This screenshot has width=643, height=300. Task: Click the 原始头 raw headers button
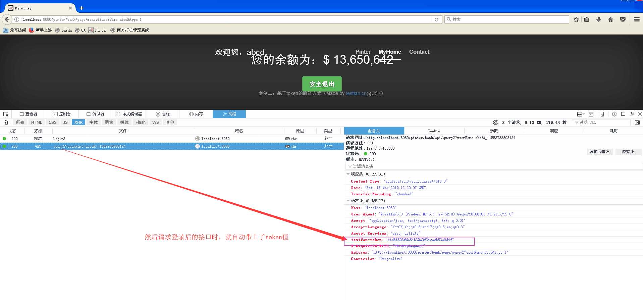point(628,152)
